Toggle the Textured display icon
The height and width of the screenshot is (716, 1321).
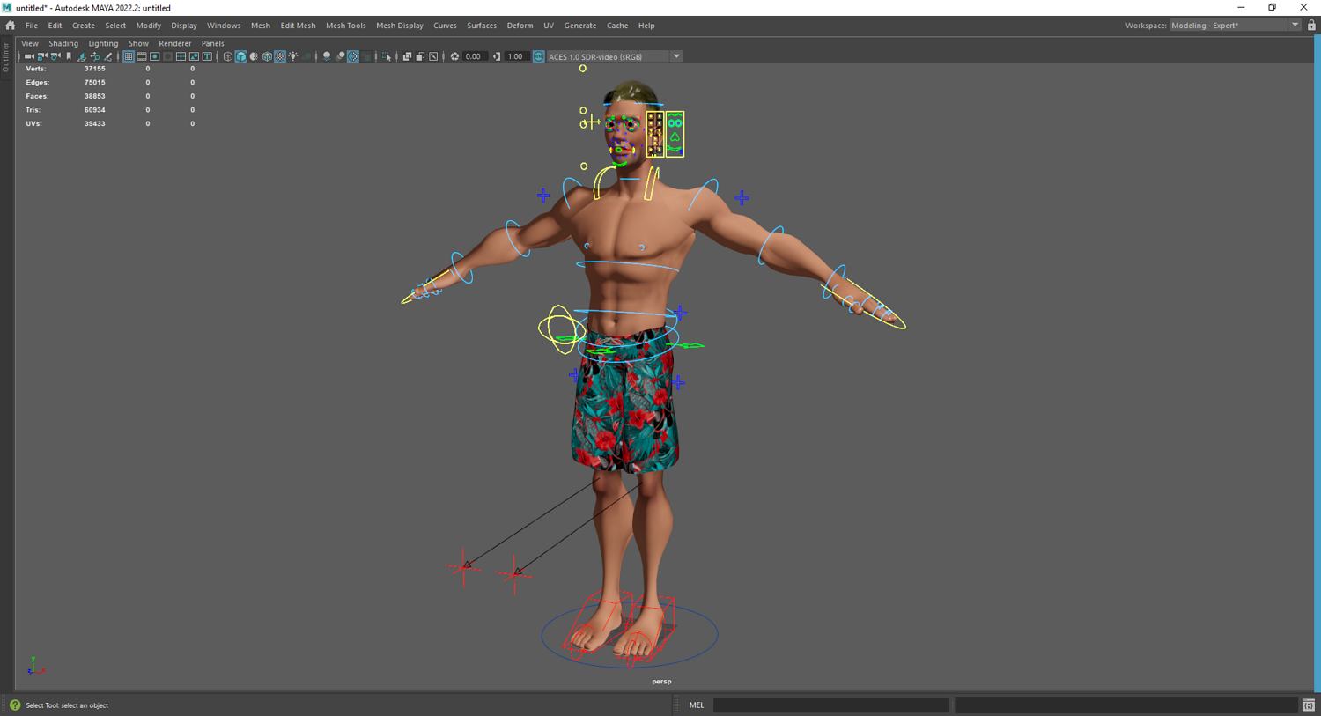[281, 56]
